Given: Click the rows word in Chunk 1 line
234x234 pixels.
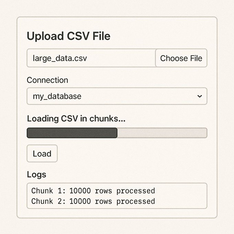Looking at the screenshot, I should click(104, 191).
